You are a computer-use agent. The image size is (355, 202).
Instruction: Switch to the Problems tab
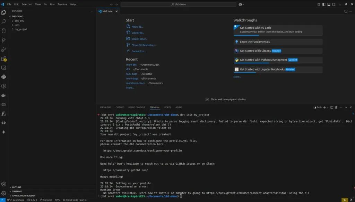click(x=105, y=107)
